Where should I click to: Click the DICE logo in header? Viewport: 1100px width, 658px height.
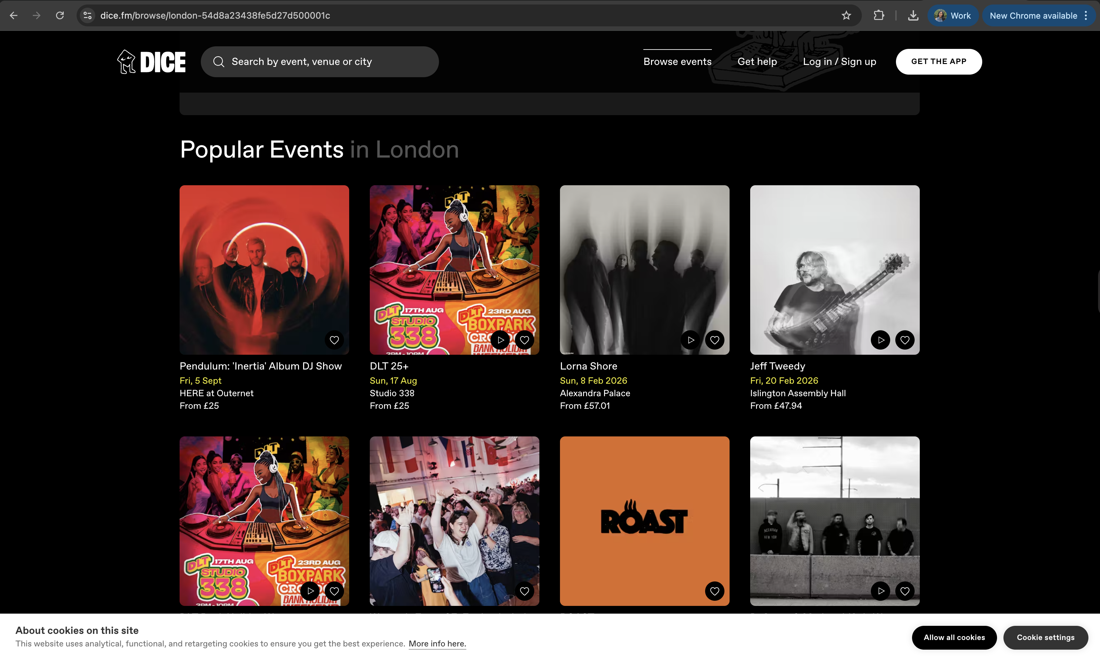[x=151, y=62]
